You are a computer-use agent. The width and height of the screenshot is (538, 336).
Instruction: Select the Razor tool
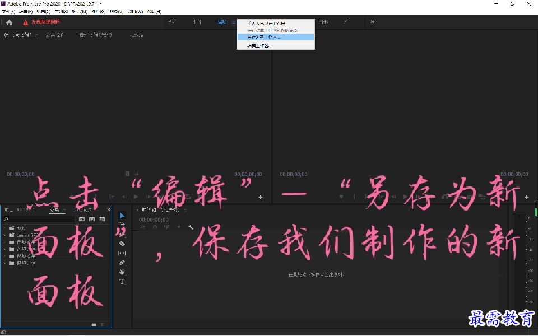pos(122,244)
